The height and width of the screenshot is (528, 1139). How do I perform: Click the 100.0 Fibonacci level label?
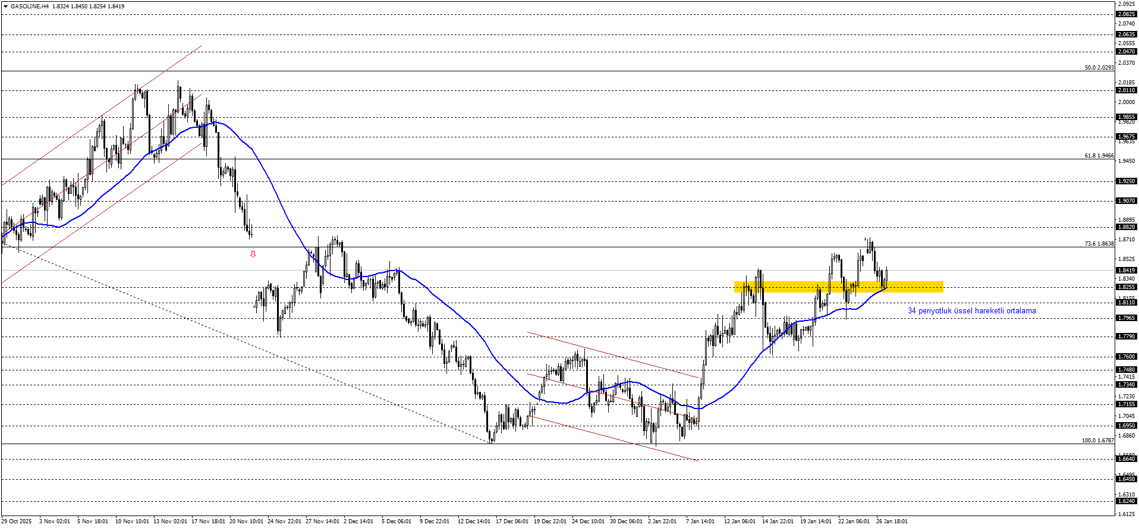point(1097,441)
